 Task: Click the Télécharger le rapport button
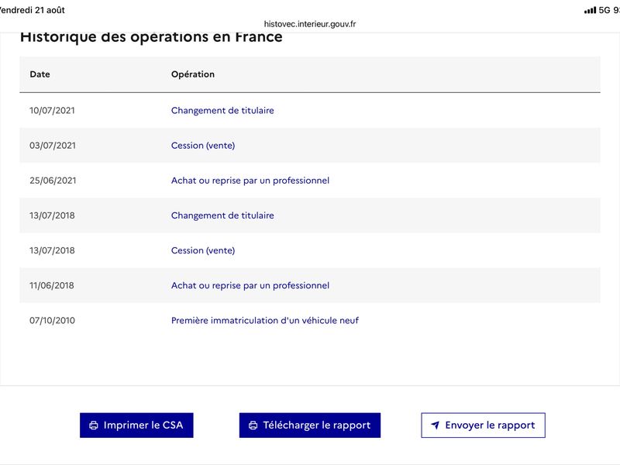pos(309,425)
